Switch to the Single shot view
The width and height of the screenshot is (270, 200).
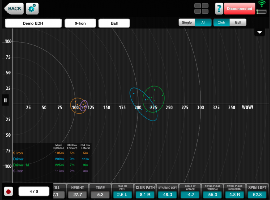187,22
